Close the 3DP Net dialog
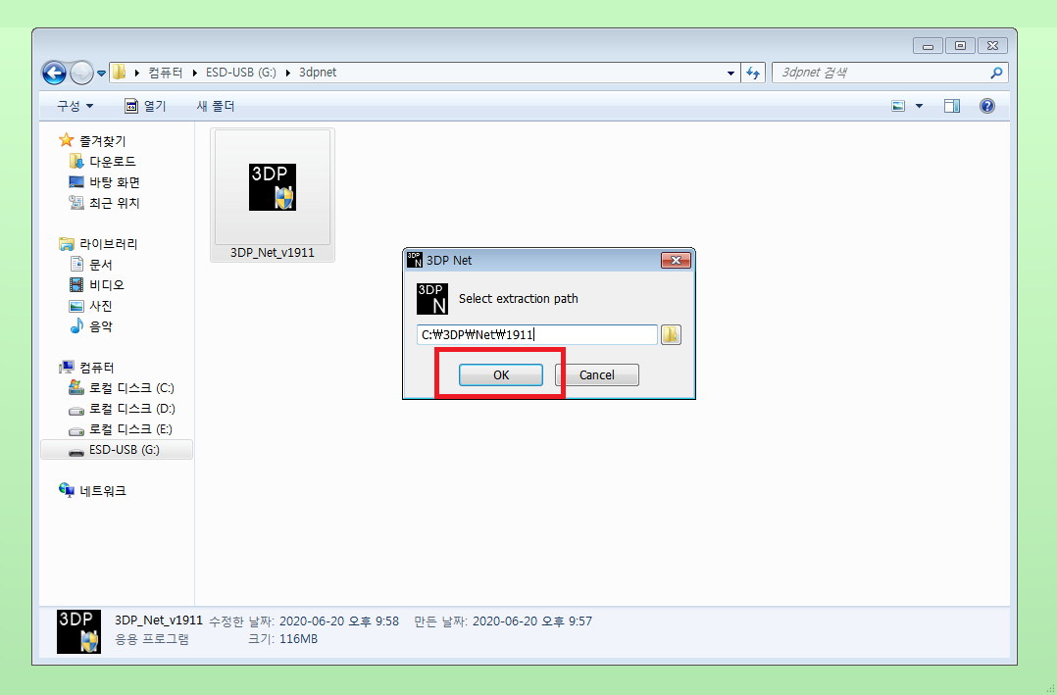 [676, 260]
